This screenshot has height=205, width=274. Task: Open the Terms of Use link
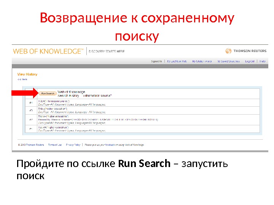coord(55,145)
